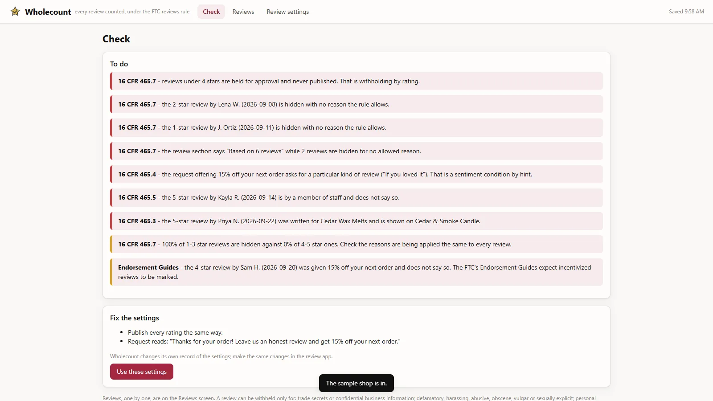Click the Saved 9:58 AM status
The image size is (713, 401).
pyautogui.click(x=686, y=12)
